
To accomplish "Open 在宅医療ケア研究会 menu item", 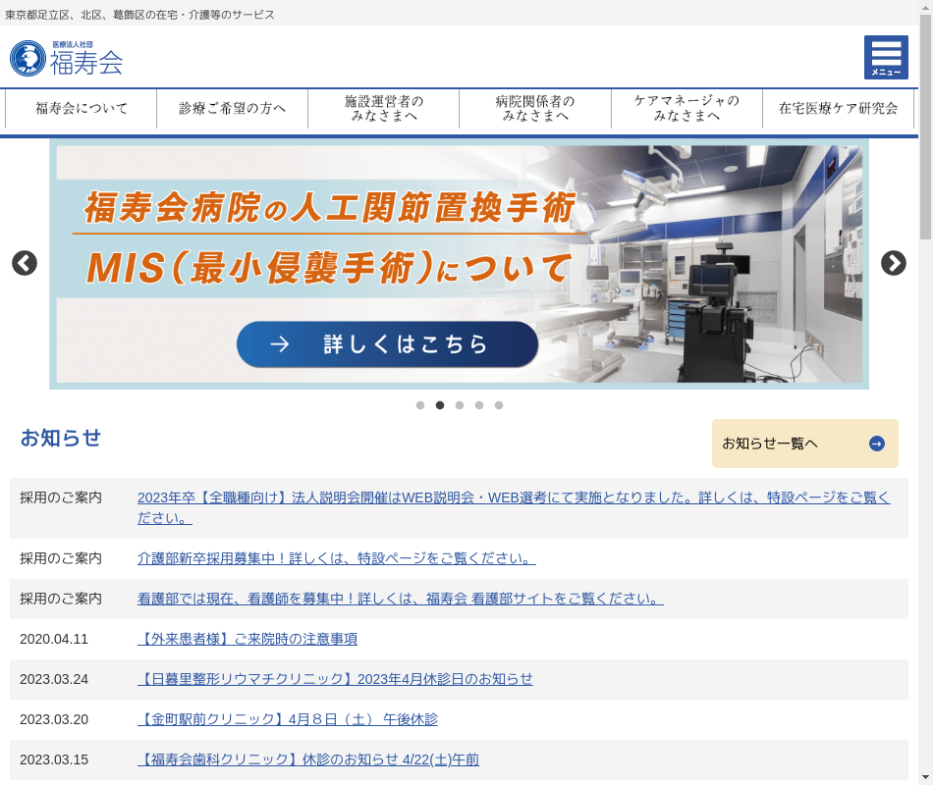I will click(x=838, y=108).
